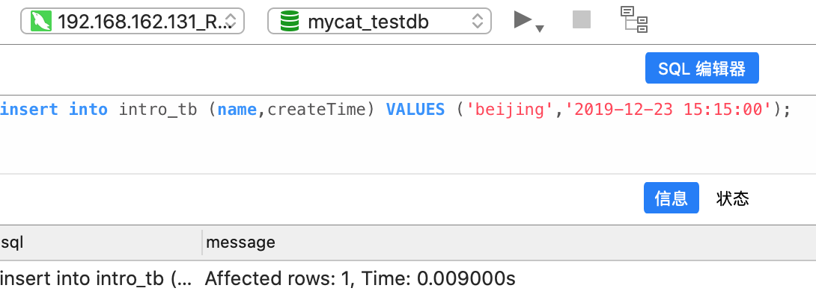Switch to the 状态 tab
Image resolution: width=816 pixels, height=297 pixels.
click(x=732, y=198)
